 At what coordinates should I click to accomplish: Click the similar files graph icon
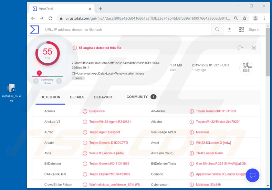[254, 48]
